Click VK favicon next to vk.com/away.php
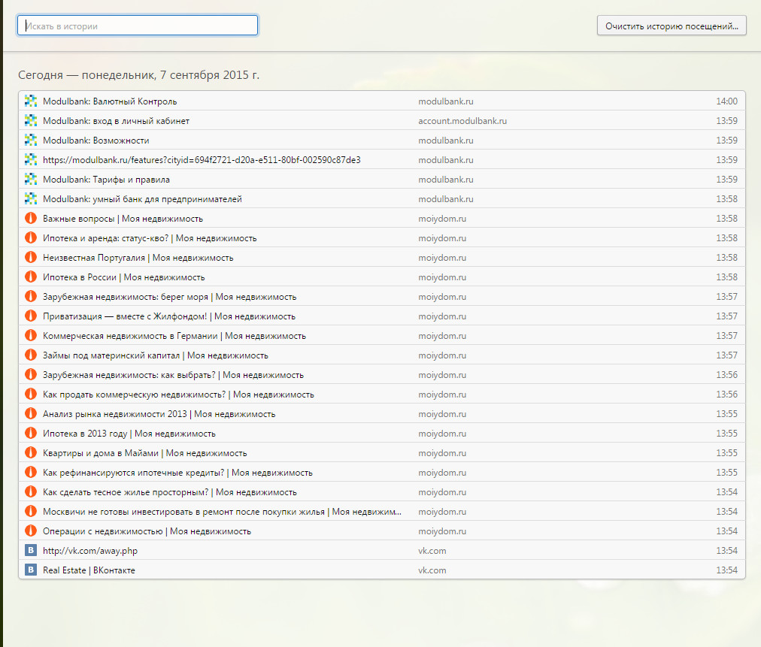 pyautogui.click(x=31, y=551)
